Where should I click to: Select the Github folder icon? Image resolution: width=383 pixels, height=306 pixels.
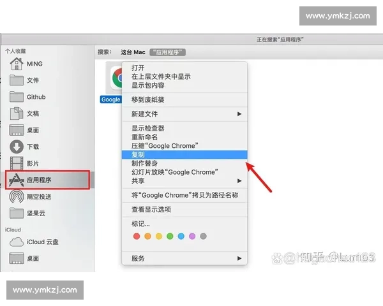pyautogui.click(x=17, y=97)
